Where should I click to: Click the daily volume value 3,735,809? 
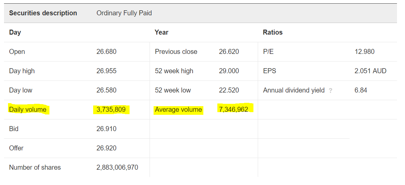[111, 109]
